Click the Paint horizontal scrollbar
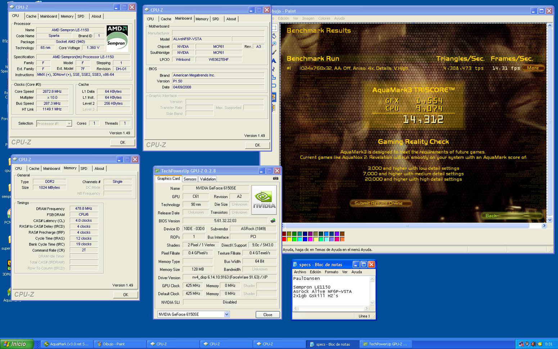This screenshot has height=349, width=558. (x=414, y=226)
